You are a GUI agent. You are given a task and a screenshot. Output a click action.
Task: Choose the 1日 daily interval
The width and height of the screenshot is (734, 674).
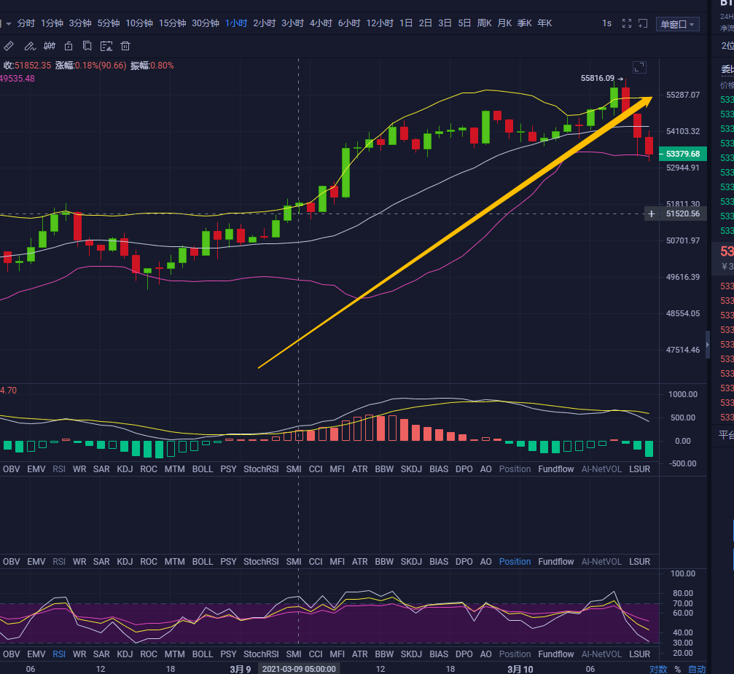click(406, 23)
